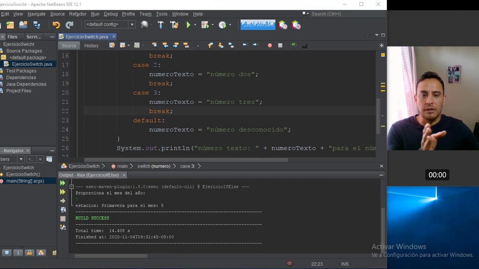Switch editor to Source view

pyautogui.click(x=69, y=46)
